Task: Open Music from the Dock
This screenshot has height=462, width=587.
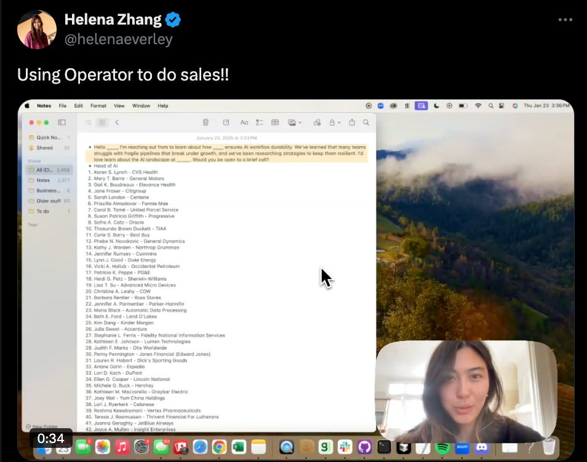Action: pos(122,447)
